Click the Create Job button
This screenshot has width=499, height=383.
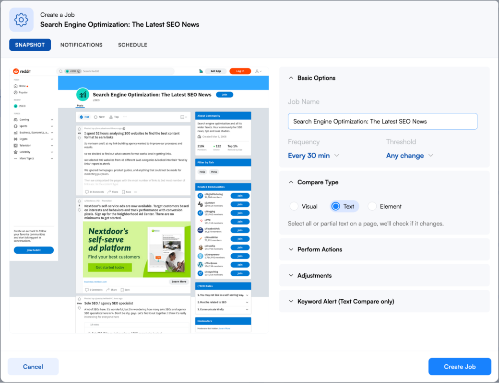460,367
